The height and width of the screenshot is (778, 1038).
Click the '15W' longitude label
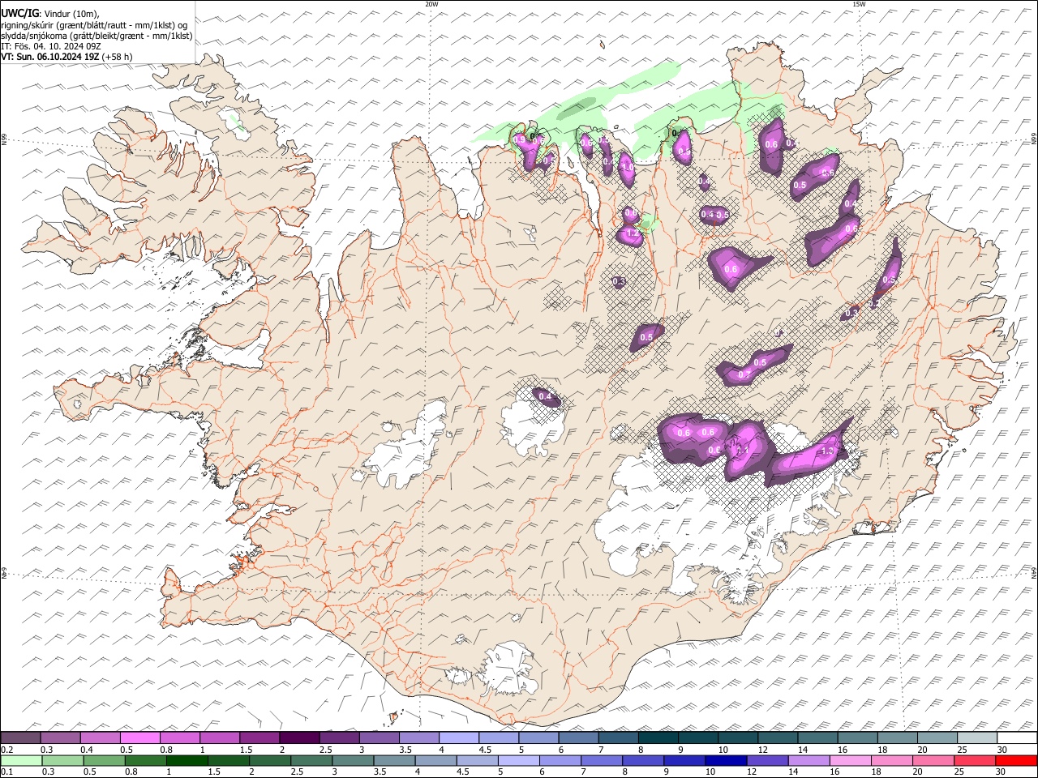tap(858, 3)
